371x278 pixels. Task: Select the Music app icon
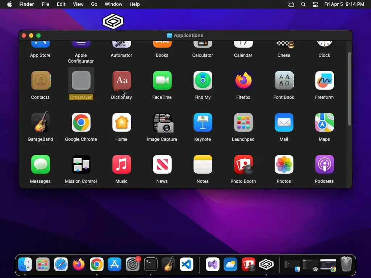pos(122,164)
